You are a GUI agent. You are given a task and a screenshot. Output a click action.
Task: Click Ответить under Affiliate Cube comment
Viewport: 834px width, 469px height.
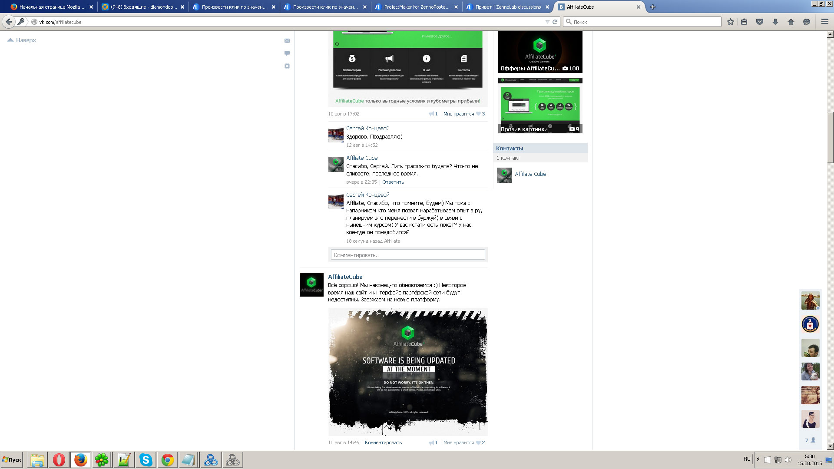tap(393, 182)
